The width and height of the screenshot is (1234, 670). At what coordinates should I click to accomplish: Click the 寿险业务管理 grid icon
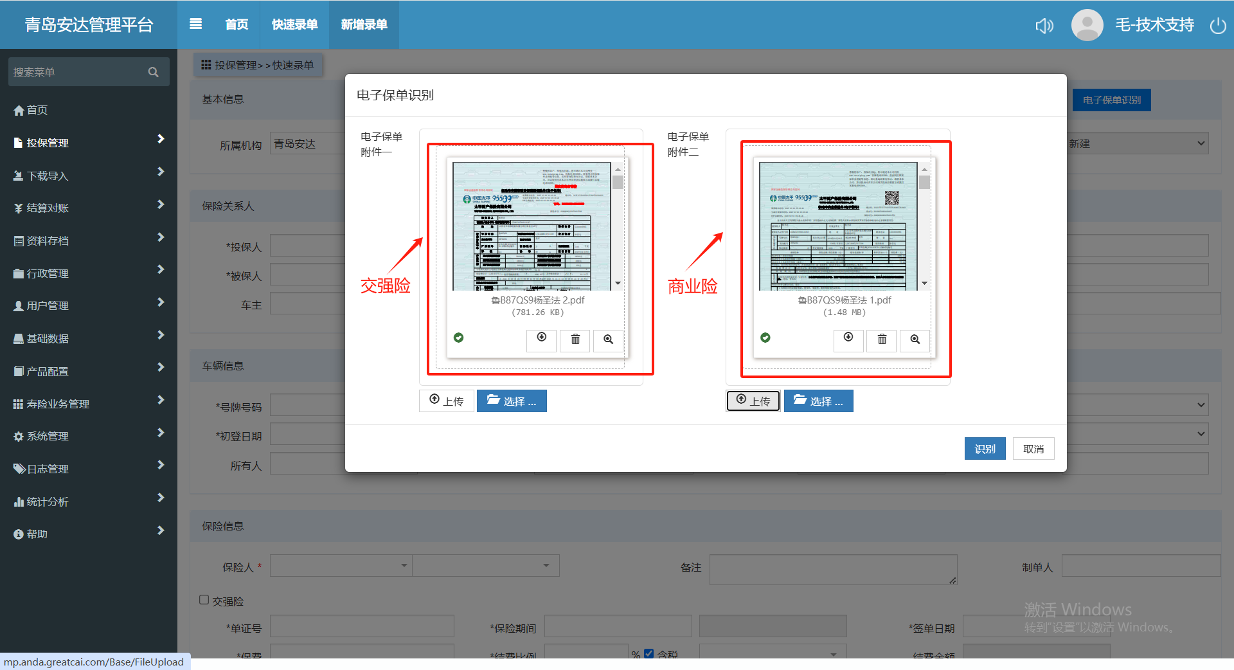tap(19, 404)
